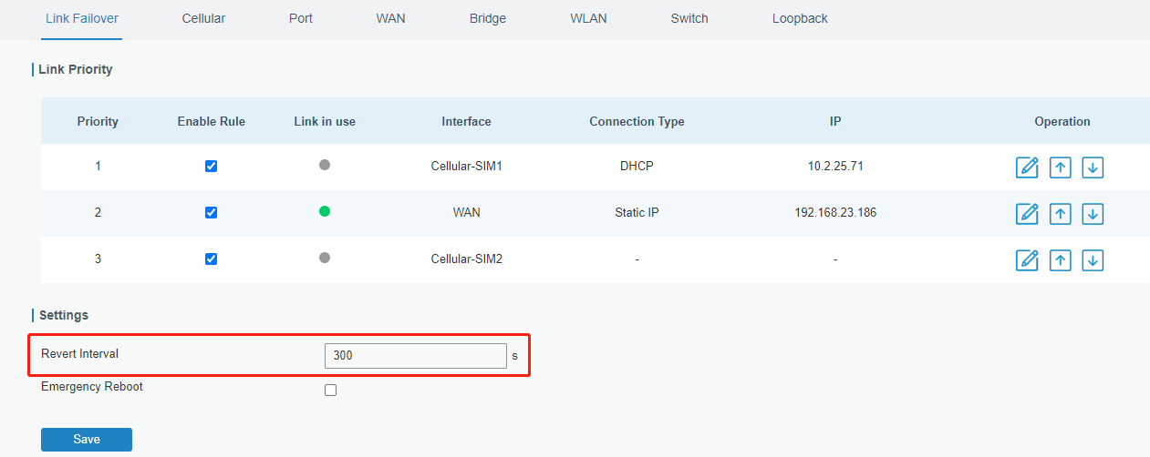Screen dimensions: 1150x457
Task: Go to the Bridge tab
Action: (x=488, y=18)
